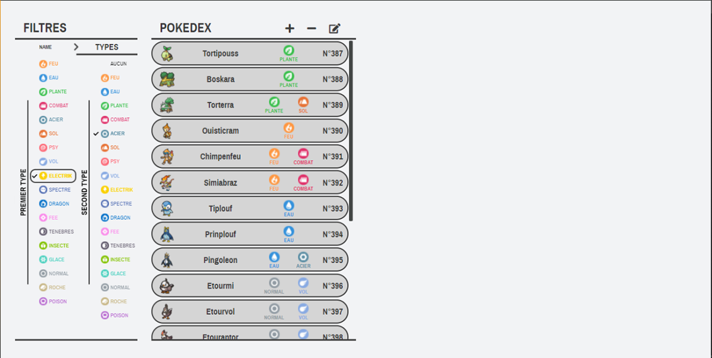The image size is (712, 358).
Task: Click the plus icon to add a Pokemon
Action: click(x=290, y=28)
